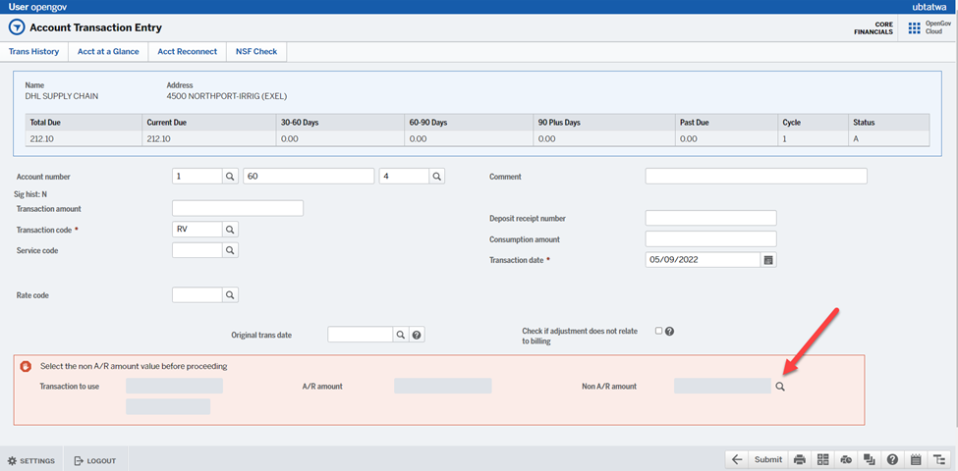
Task: Click the DHL SUPPLY CHAIN name text
Action: pyautogui.click(x=62, y=96)
